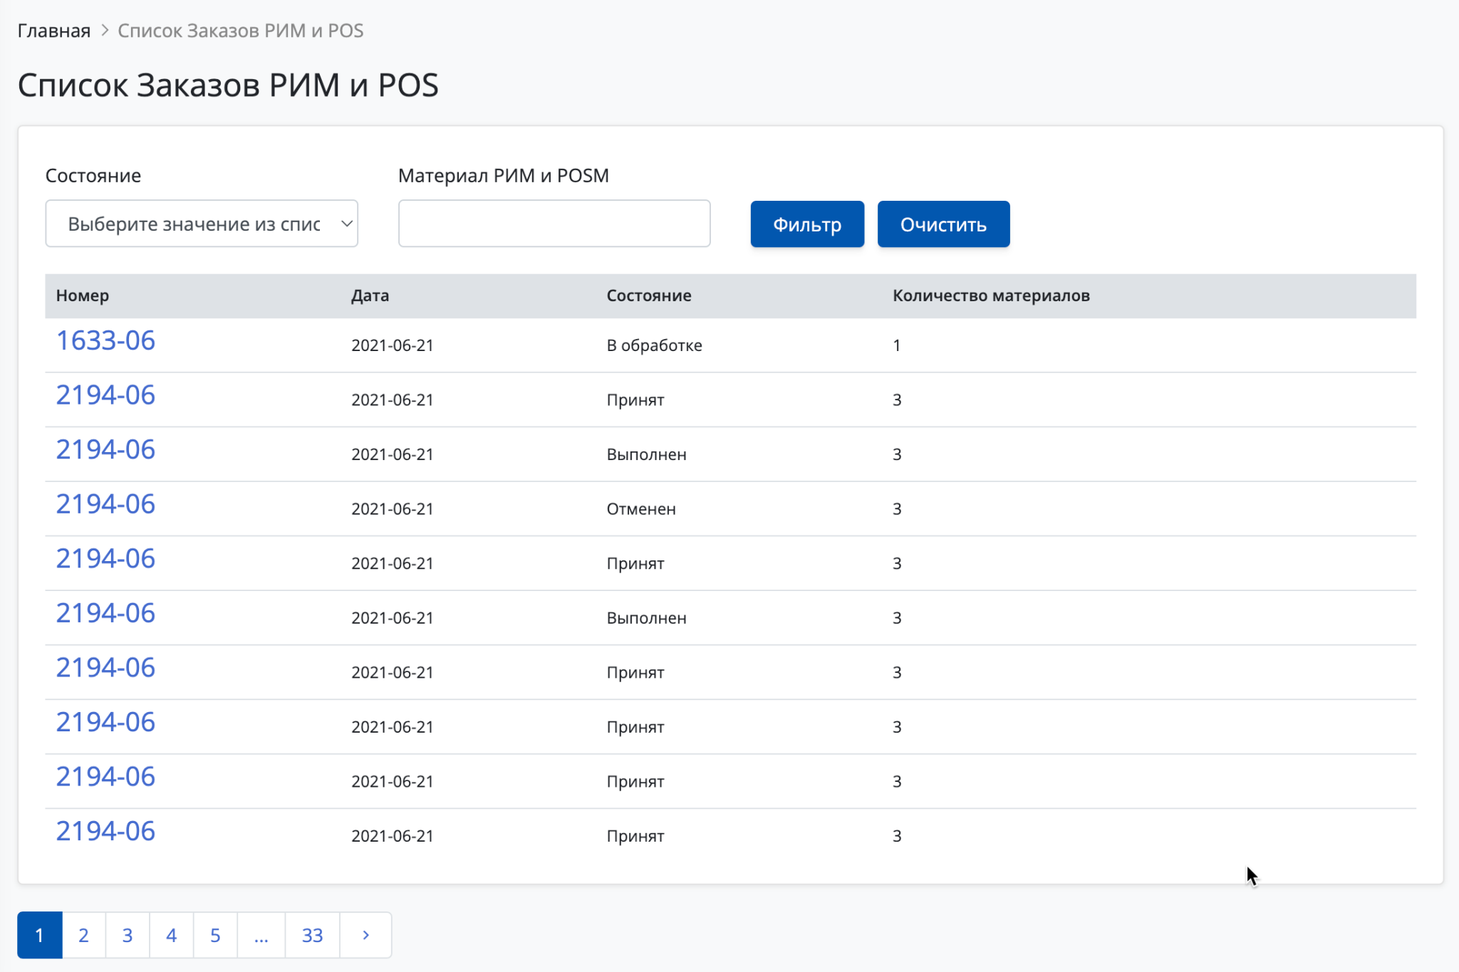
Task: Click the Материал РИМ и POSM input field
Action: [554, 224]
